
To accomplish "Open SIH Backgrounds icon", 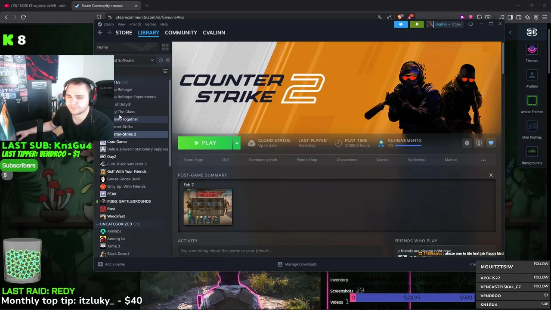I will (x=532, y=152).
